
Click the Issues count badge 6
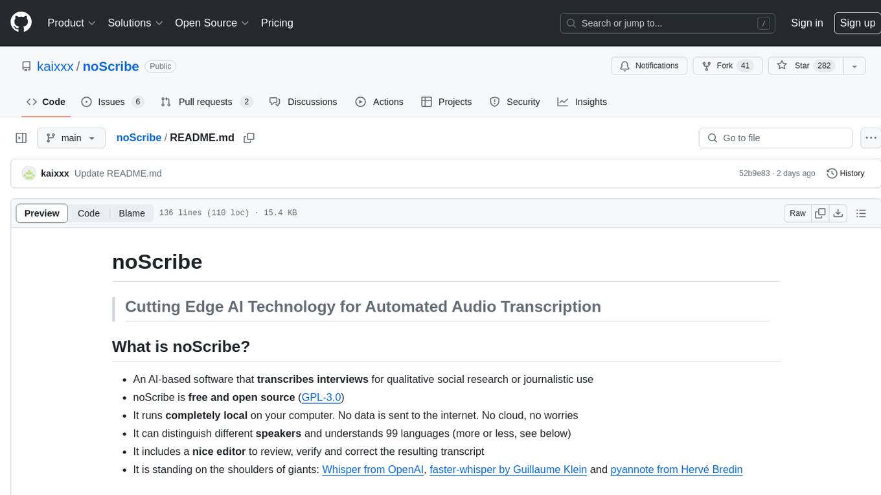(137, 102)
